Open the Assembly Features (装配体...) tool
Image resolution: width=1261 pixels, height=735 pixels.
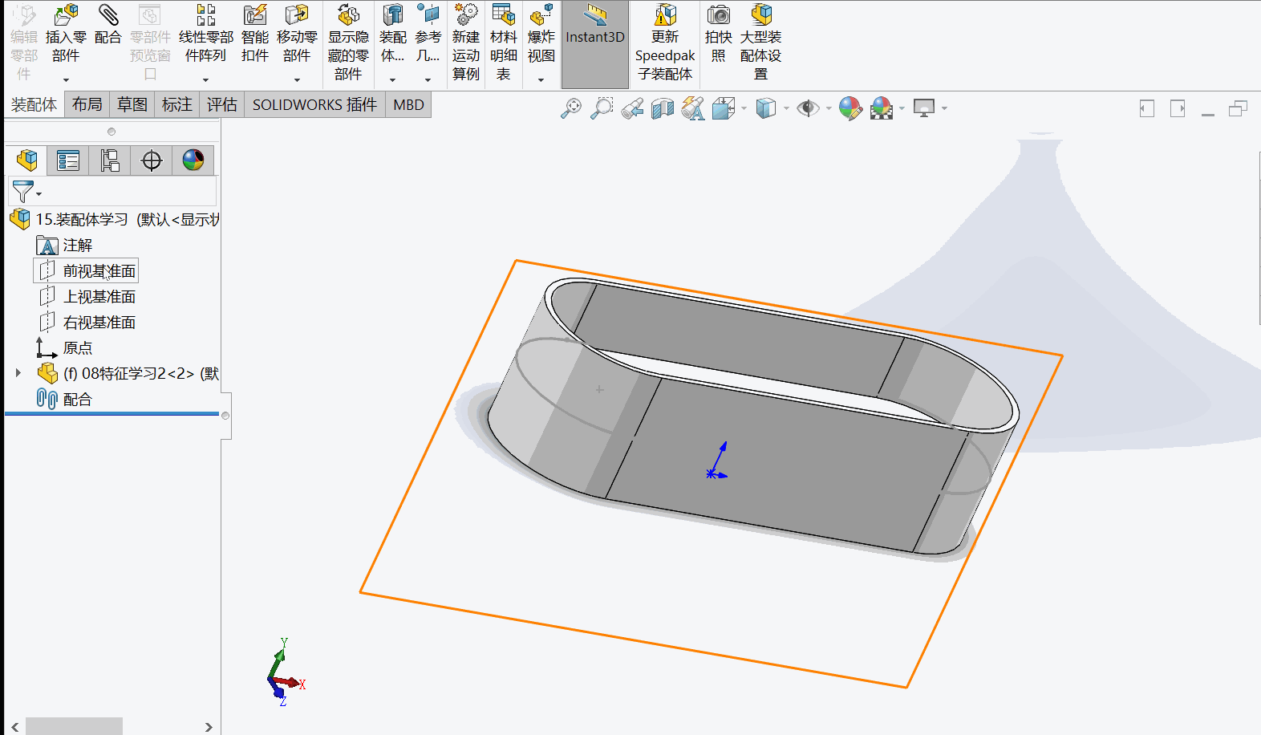393,34
